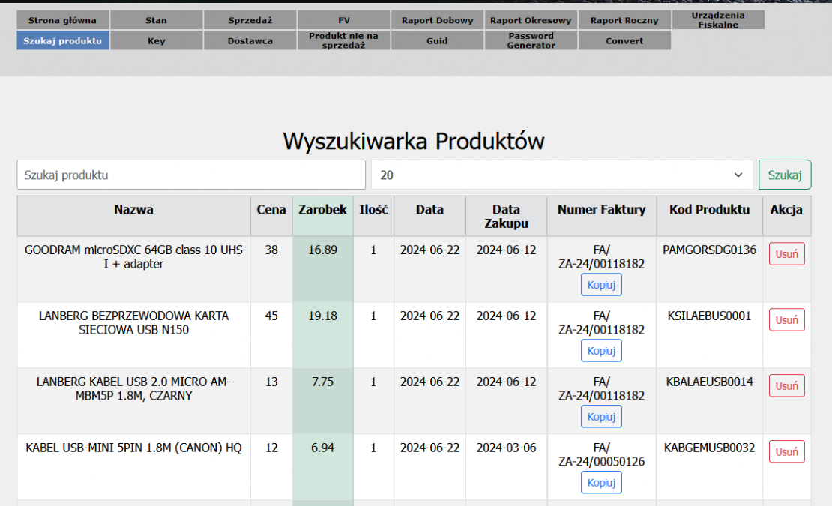Open Raport Dobowy
Screen dimensions: 832x506
tap(437, 20)
